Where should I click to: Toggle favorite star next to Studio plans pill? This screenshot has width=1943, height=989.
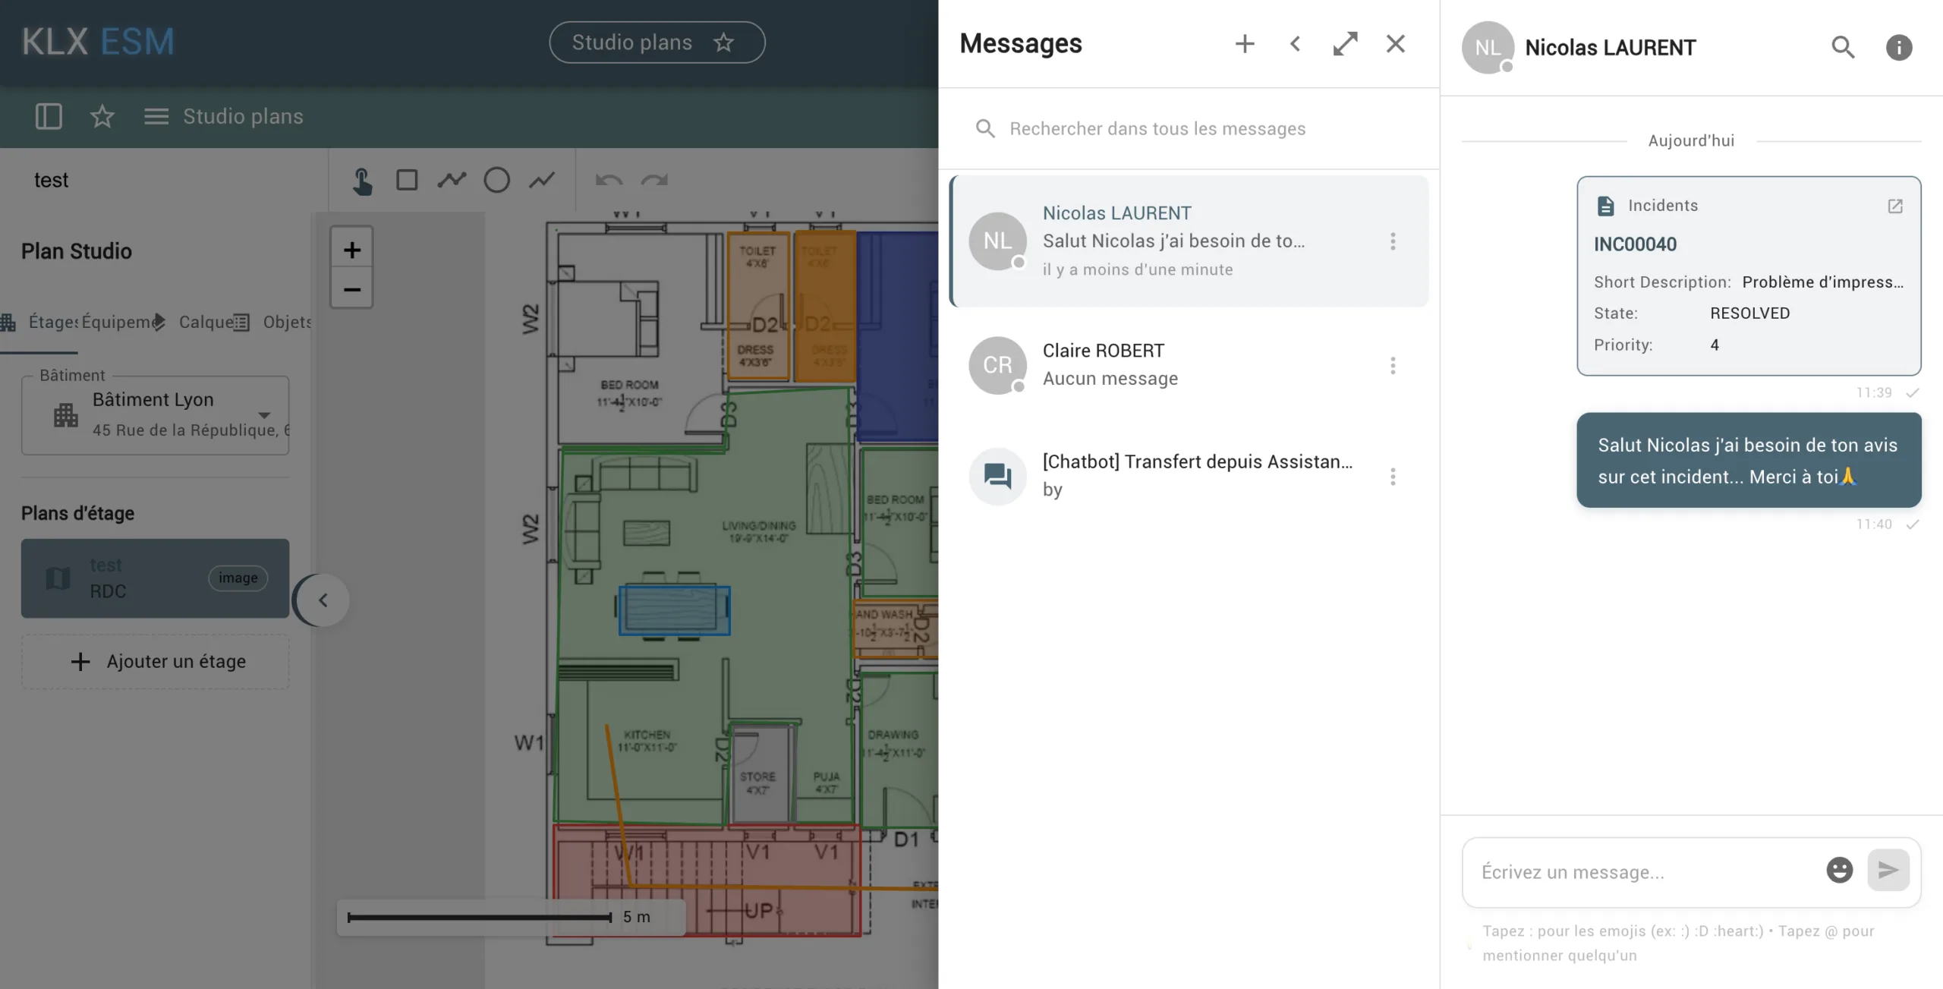[x=724, y=43]
